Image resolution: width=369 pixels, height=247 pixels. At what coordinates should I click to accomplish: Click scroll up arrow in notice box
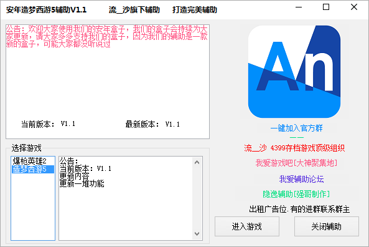[197, 162]
